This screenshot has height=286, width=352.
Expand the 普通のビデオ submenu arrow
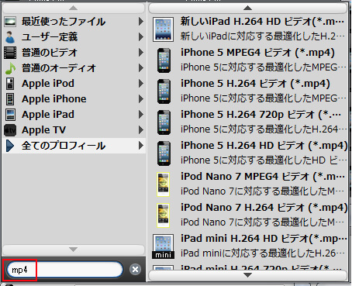[x=140, y=53]
